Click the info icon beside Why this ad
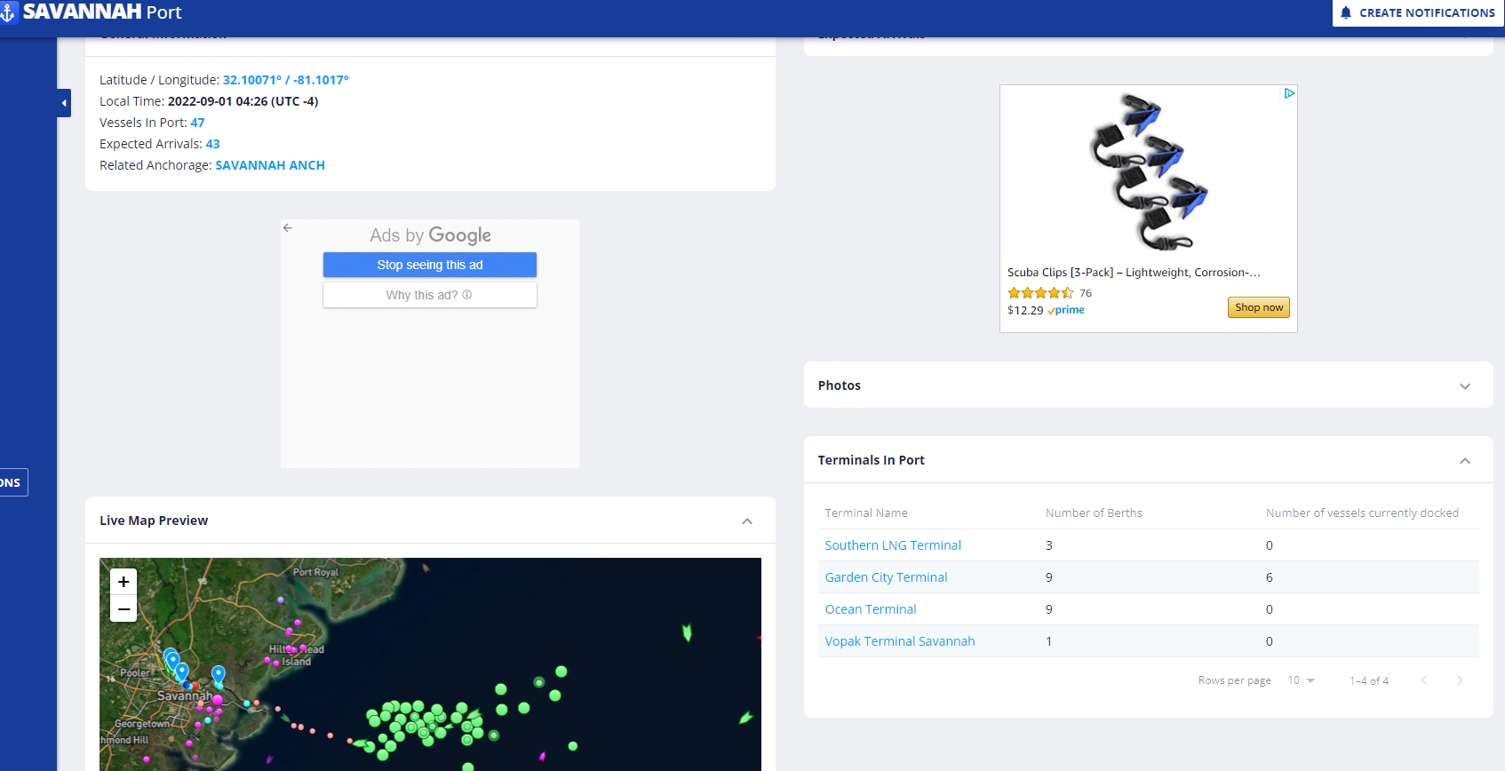This screenshot has width=1505, height=771. coord(467,295)
